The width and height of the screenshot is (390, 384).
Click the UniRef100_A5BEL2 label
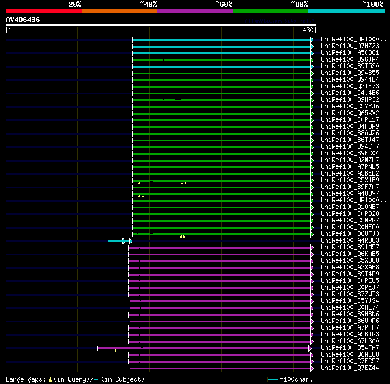click(350, 174)
